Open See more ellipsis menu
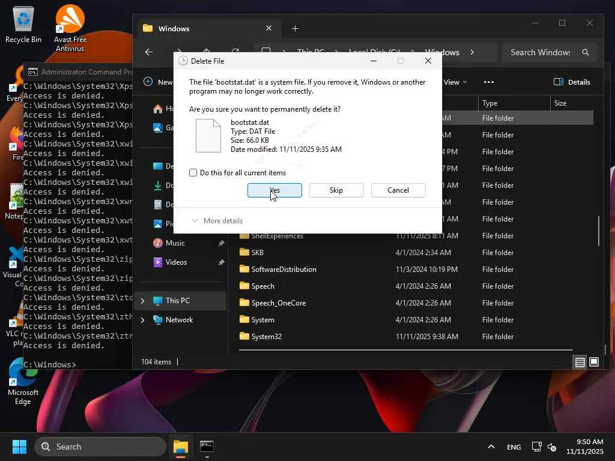This screenshot has height=461, width=615. click(489, 82)
